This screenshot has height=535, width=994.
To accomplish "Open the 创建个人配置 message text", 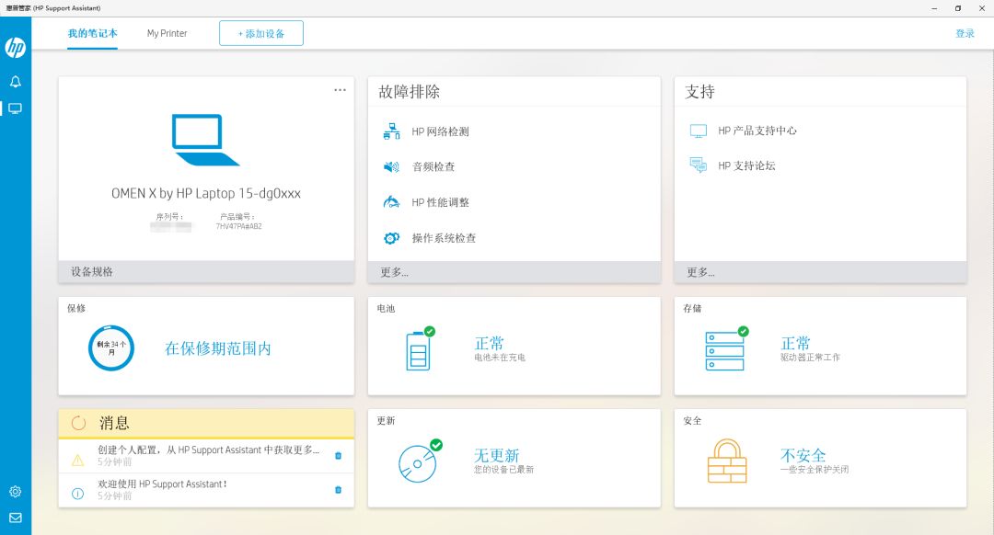I will (209, 450).
